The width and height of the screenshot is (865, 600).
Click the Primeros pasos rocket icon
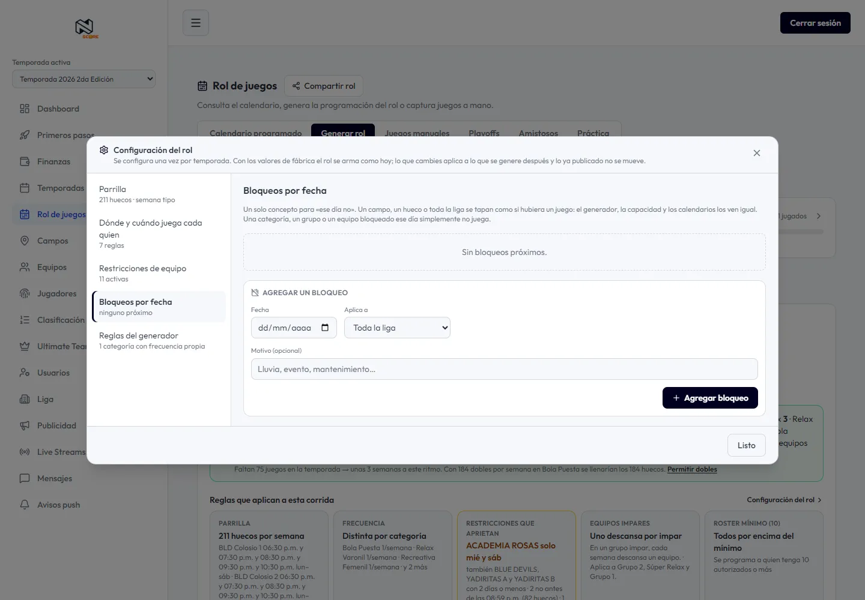[x=25, y=135]
